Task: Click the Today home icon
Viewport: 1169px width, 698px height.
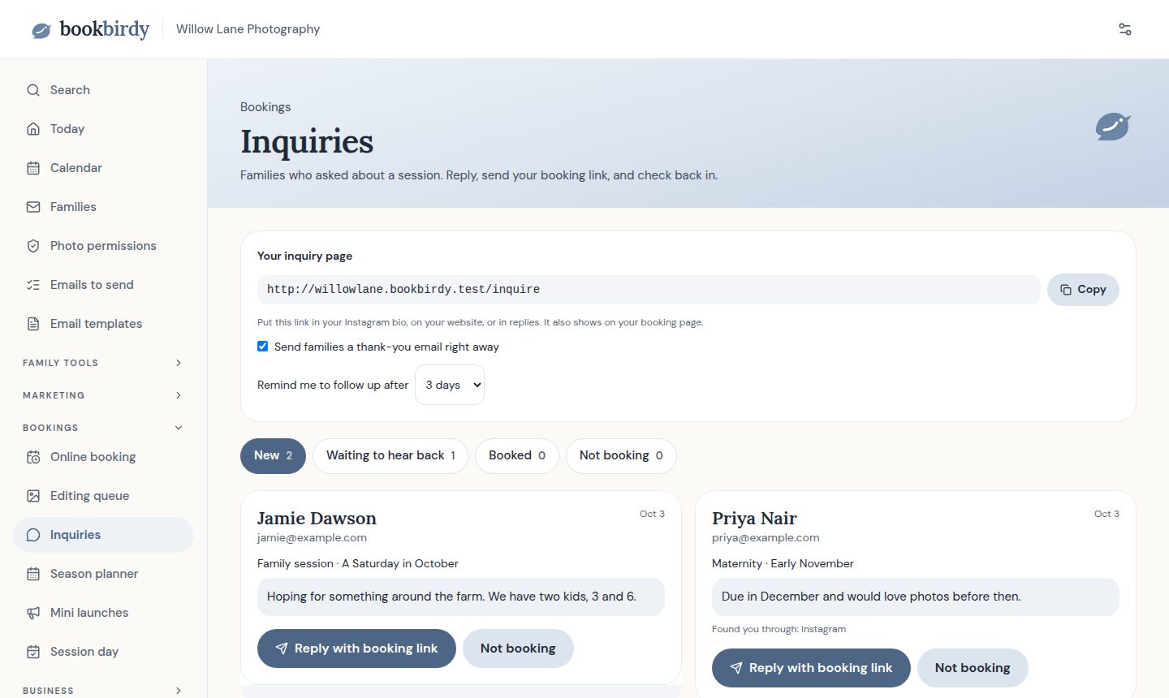Action: pos(33,129)
